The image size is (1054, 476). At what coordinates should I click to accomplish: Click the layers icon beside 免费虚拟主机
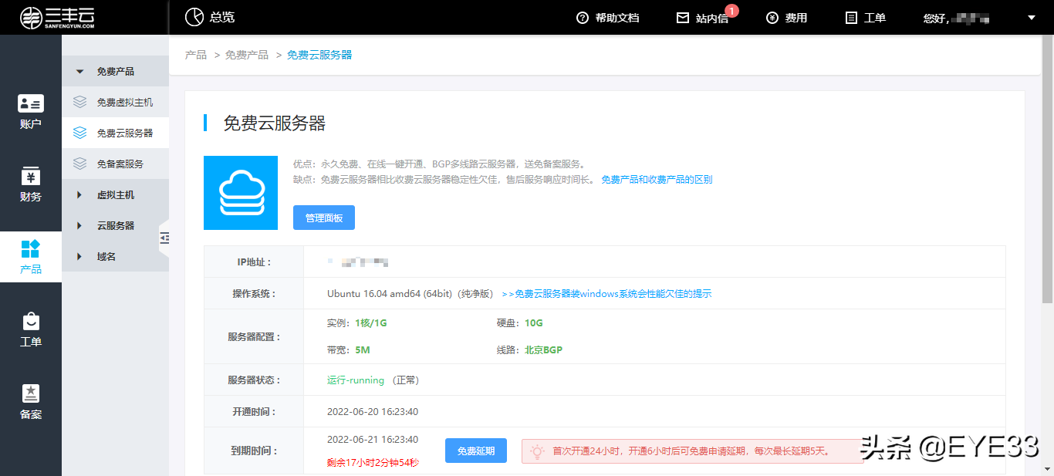(80, 102)
